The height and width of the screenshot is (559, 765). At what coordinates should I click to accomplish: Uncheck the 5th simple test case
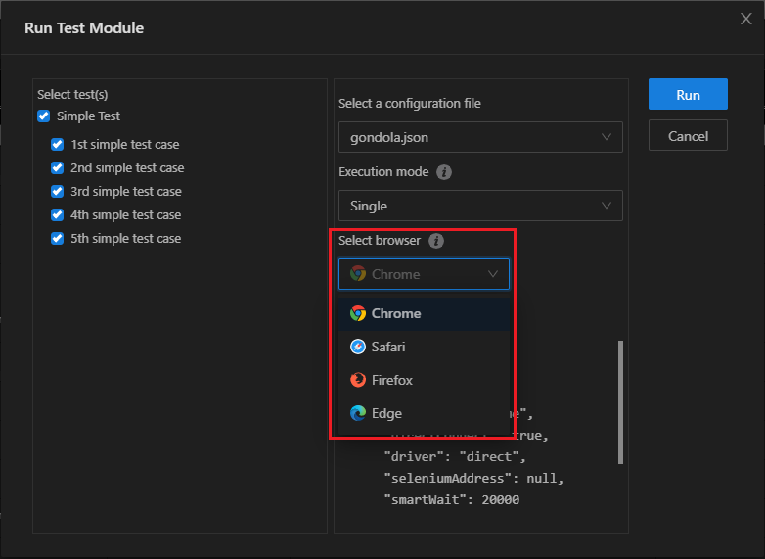click(x=57, y=239)
